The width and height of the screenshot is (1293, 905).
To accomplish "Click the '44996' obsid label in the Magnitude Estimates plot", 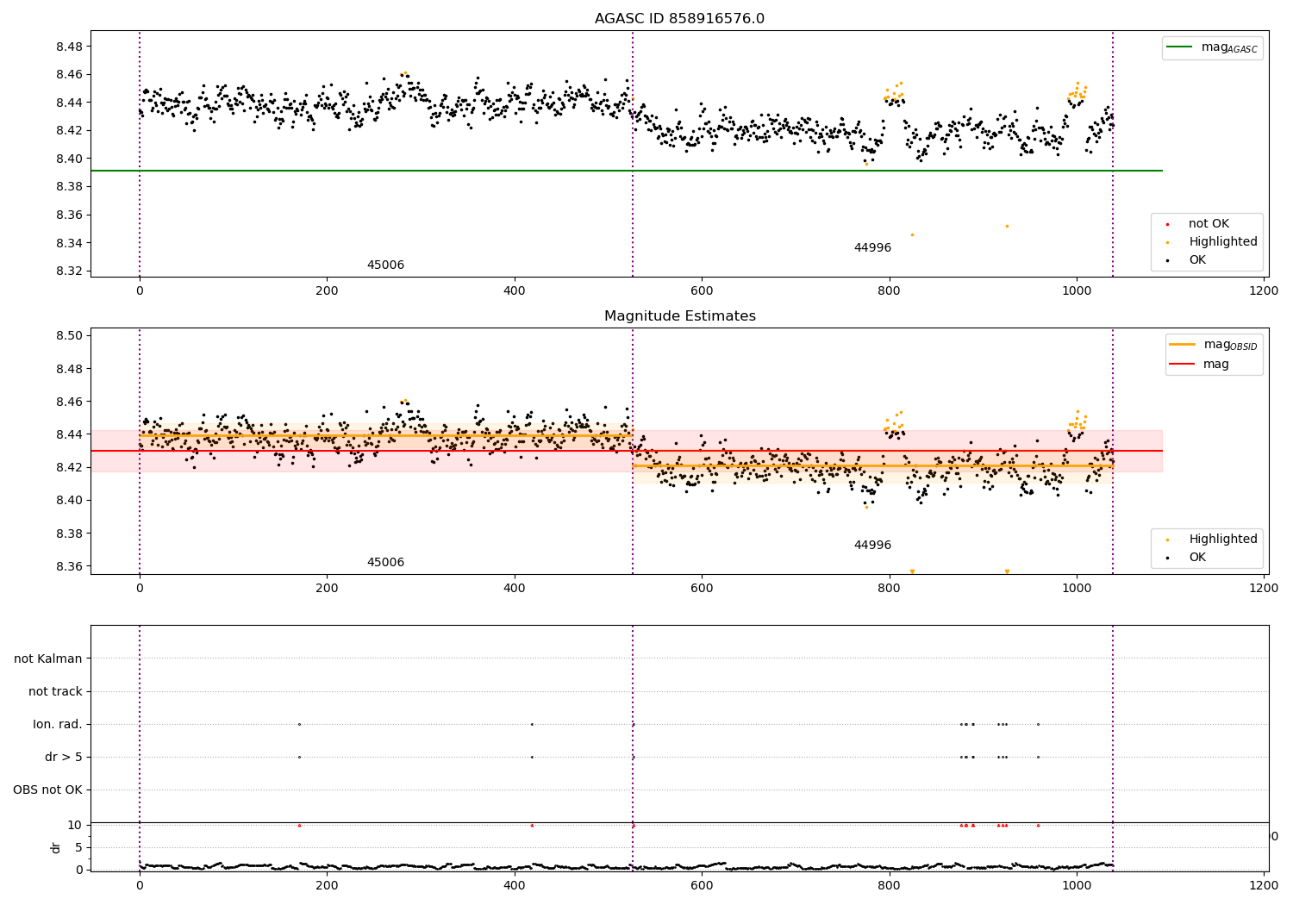I will [x=872, y=546].
